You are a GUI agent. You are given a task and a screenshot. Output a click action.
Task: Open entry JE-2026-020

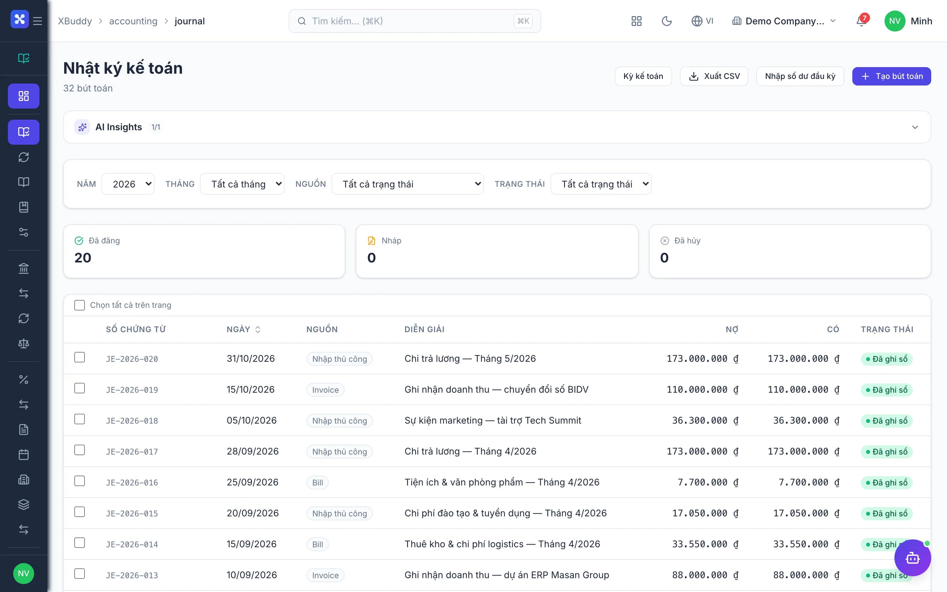pos(132,359)
